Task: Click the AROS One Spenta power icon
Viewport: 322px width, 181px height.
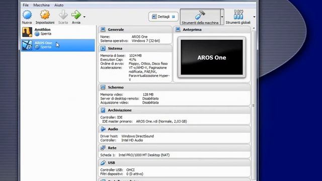Action: [x=37, y=47]
